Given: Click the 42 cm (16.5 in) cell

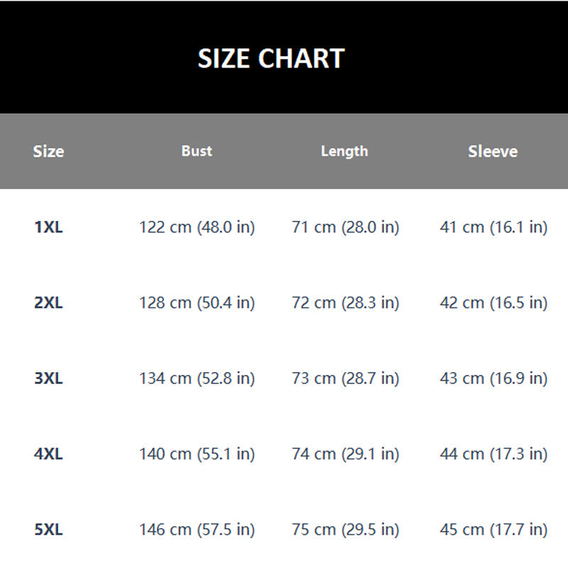Looking at the screenshot, I should tap(493, 303).
